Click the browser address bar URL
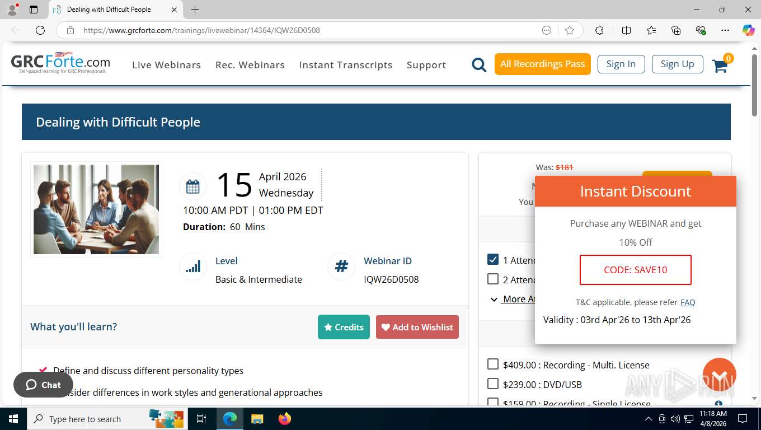This screenshot has width=761, height=430. coord(201,30)
